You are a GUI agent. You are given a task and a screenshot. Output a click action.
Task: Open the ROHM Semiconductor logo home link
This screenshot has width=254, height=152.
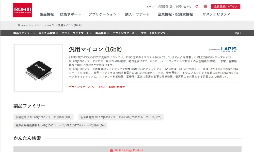tap(23, 10)
